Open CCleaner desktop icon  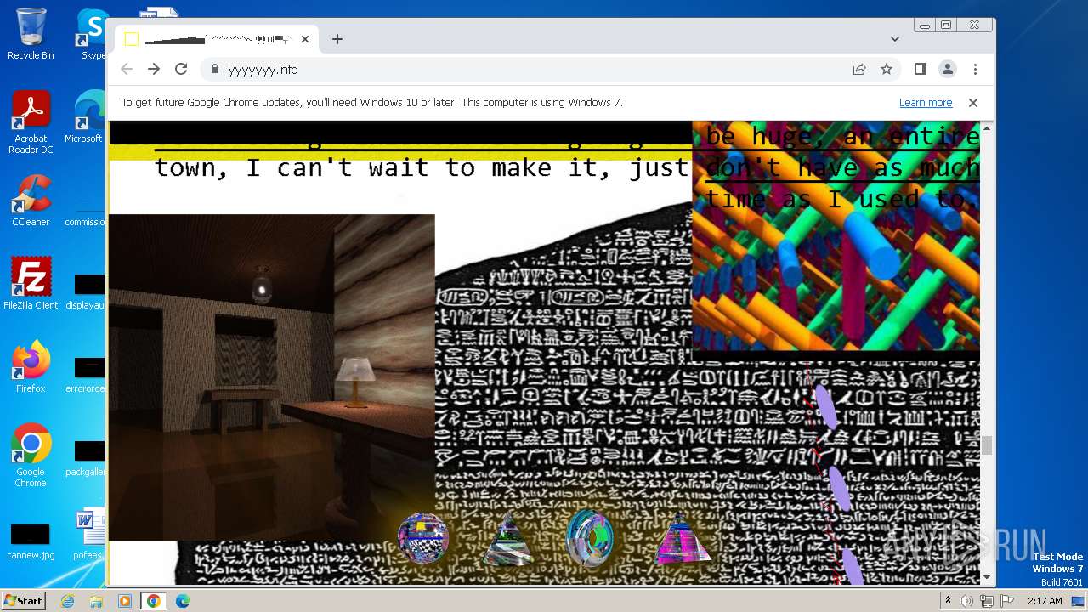coord(31,201)
